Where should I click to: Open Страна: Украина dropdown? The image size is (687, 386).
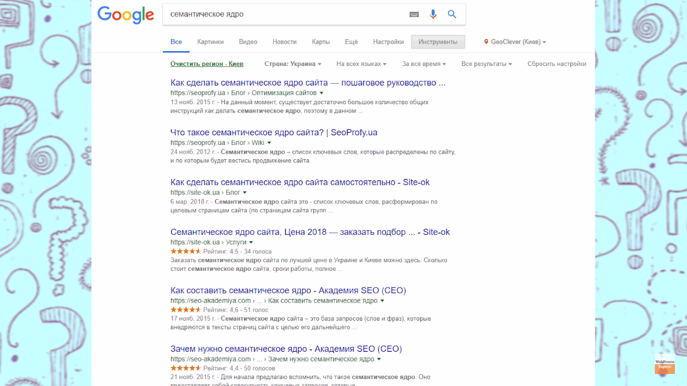coord(293,64)
